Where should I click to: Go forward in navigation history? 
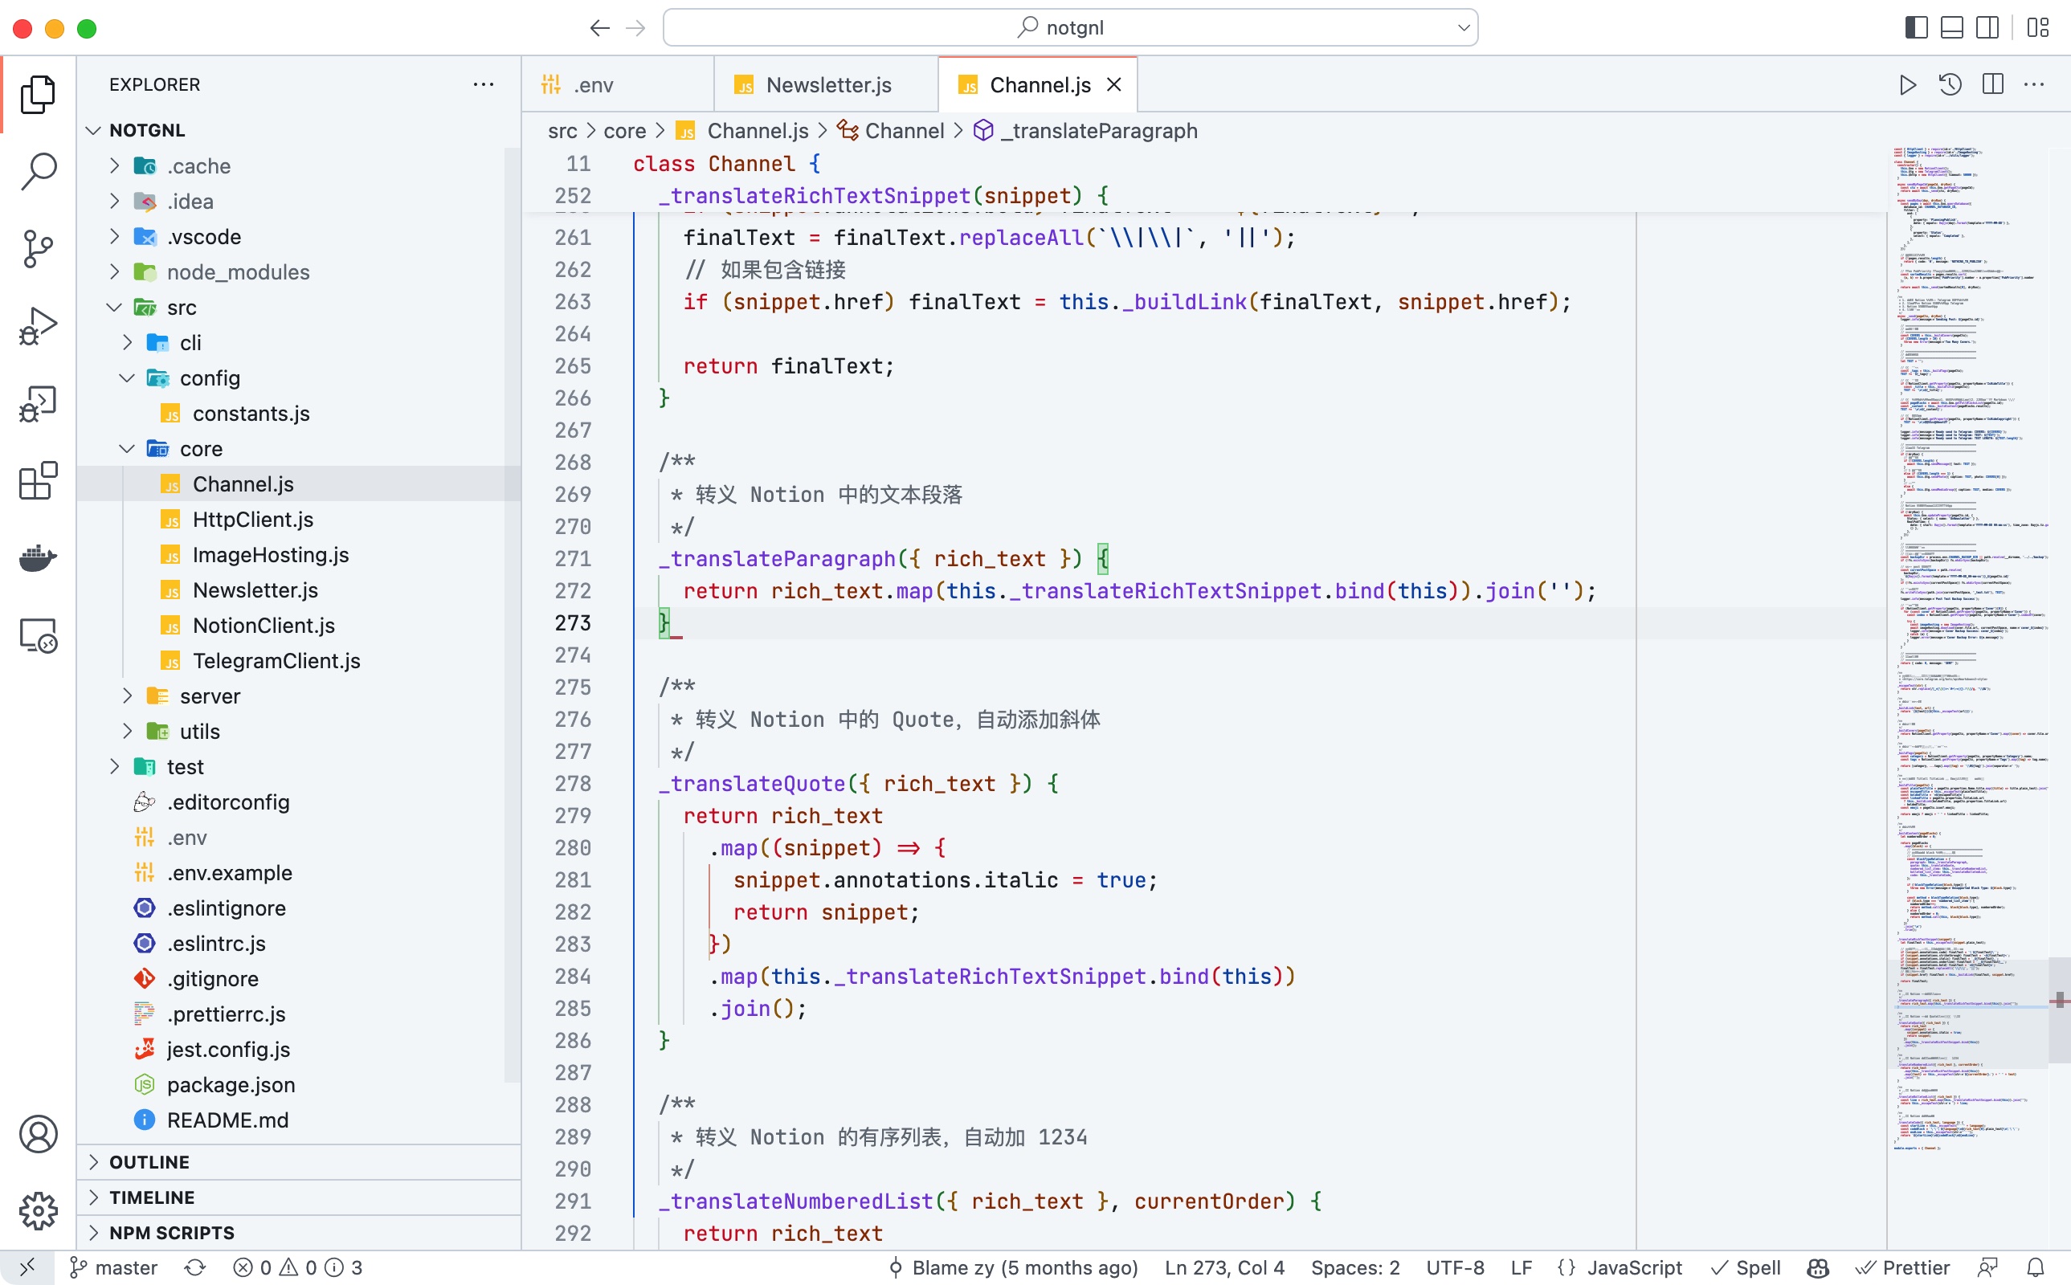tap(635, 28)
